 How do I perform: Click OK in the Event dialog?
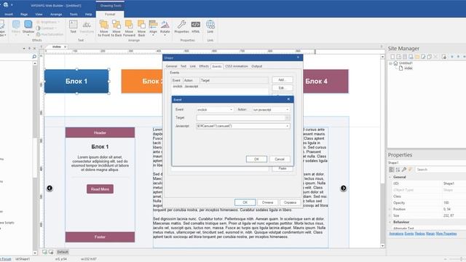coord(256,159)
